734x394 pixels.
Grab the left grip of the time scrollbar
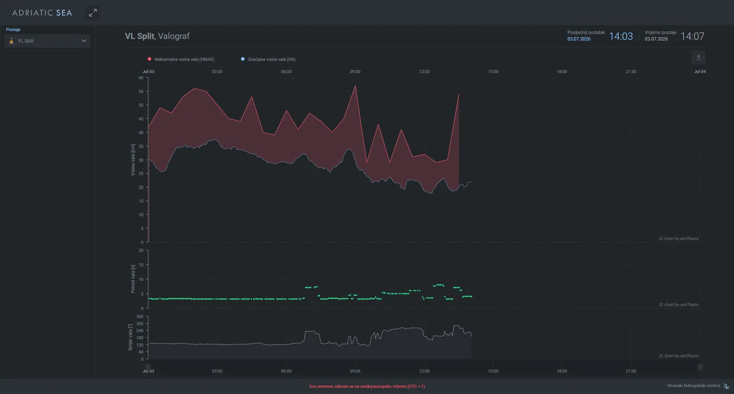click(148, 367)
